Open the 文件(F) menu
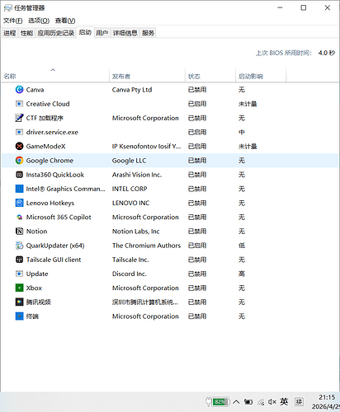The height and width of the screenshot is (412, 340). [13, 21]
